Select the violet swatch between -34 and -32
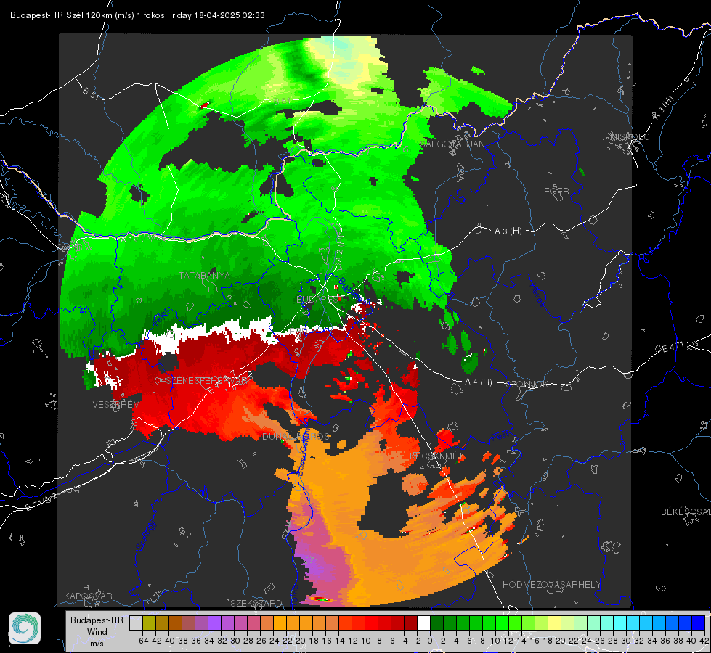This screenshot has height=653, width=711. [x=214, y=623]
